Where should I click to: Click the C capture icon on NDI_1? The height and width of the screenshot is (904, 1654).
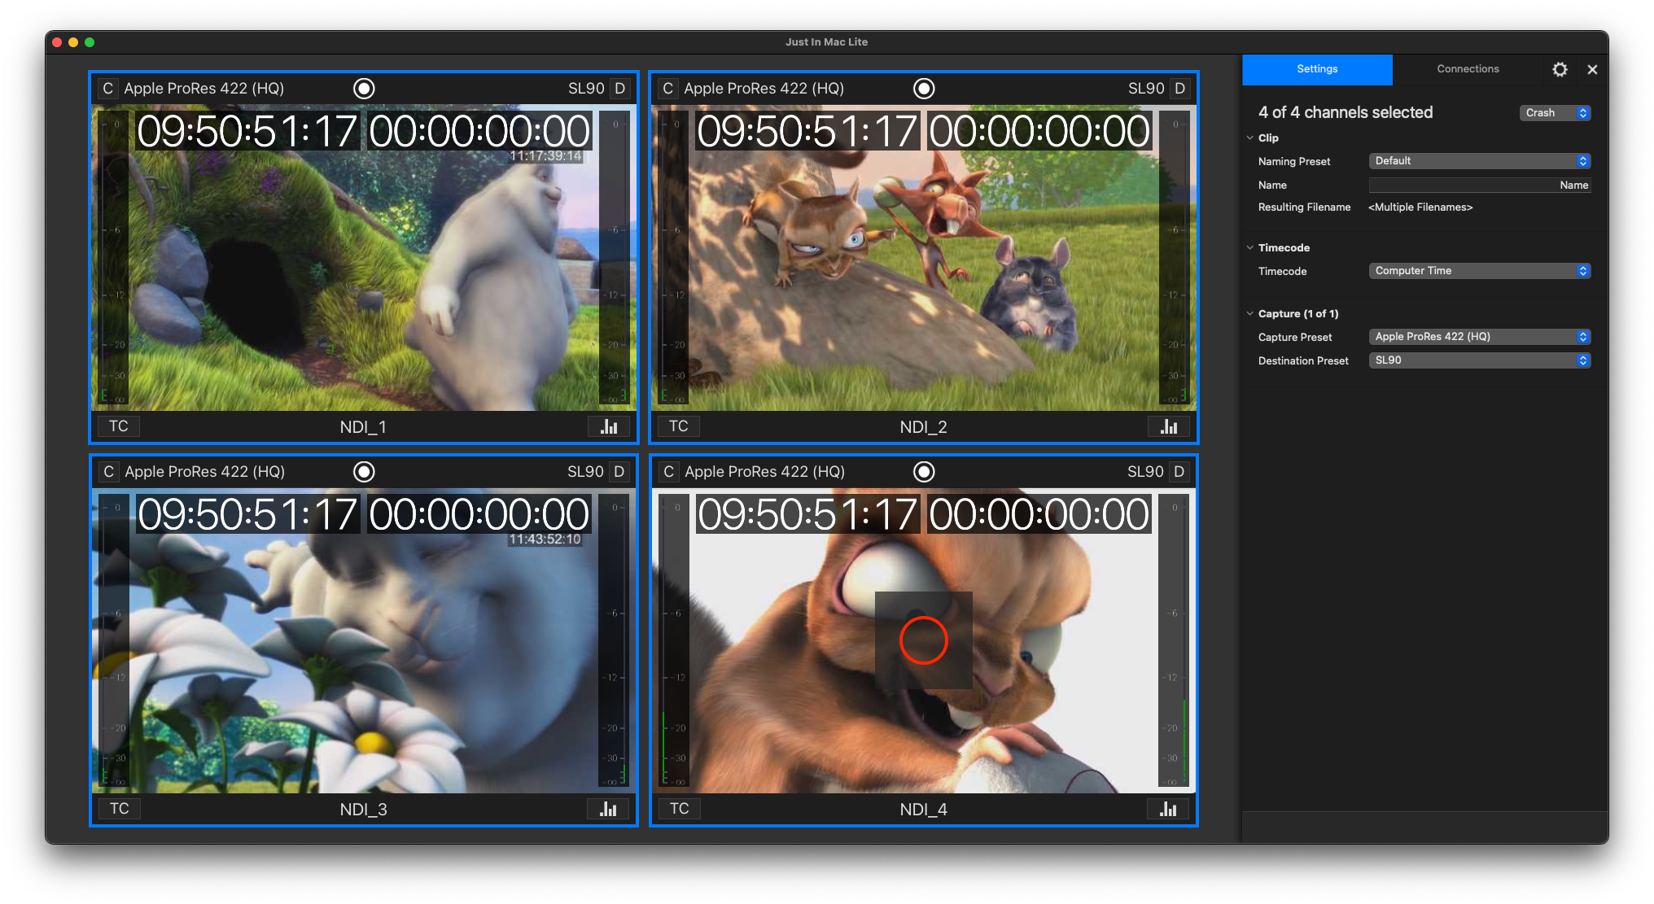[x=107, y=89]
